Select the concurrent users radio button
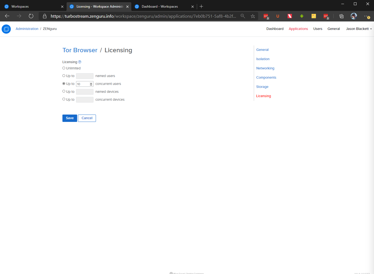 pos(64,84)
